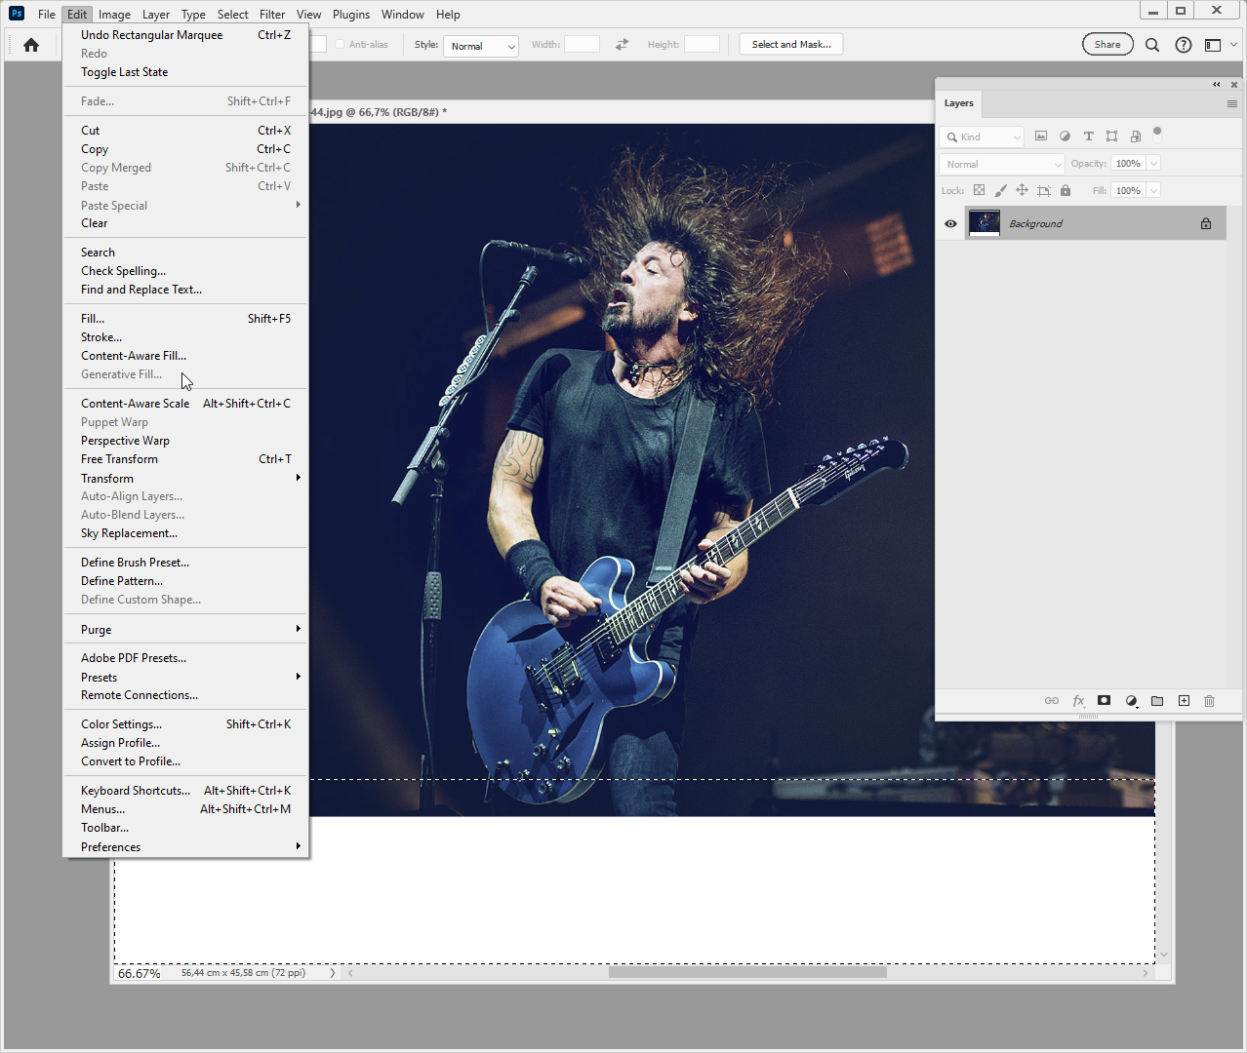Click scroll right arrow of horizontal scrollbar
This screenshot has width=1247, height=1053.
click(1146, 972)
